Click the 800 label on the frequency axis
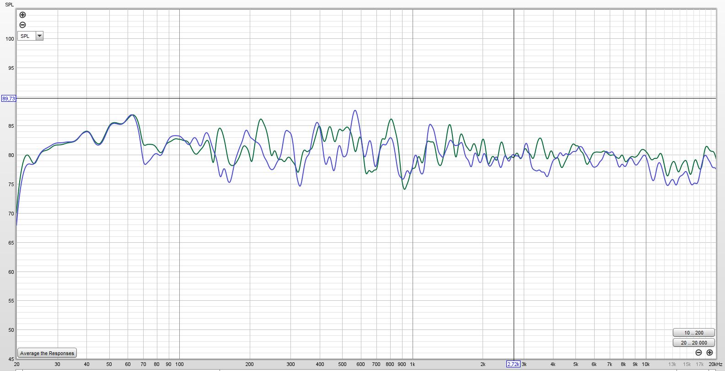 [x=390, y=364]
